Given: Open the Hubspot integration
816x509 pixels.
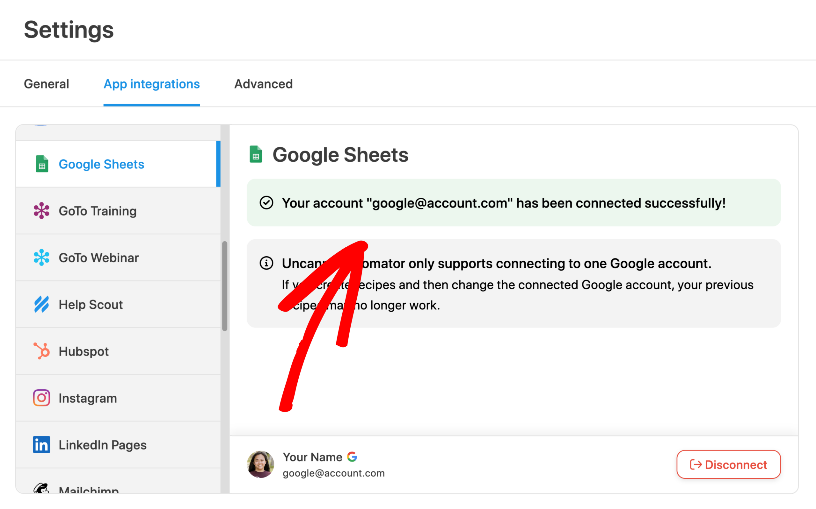Looking at the screenshot, I should (x=118, y=351).
